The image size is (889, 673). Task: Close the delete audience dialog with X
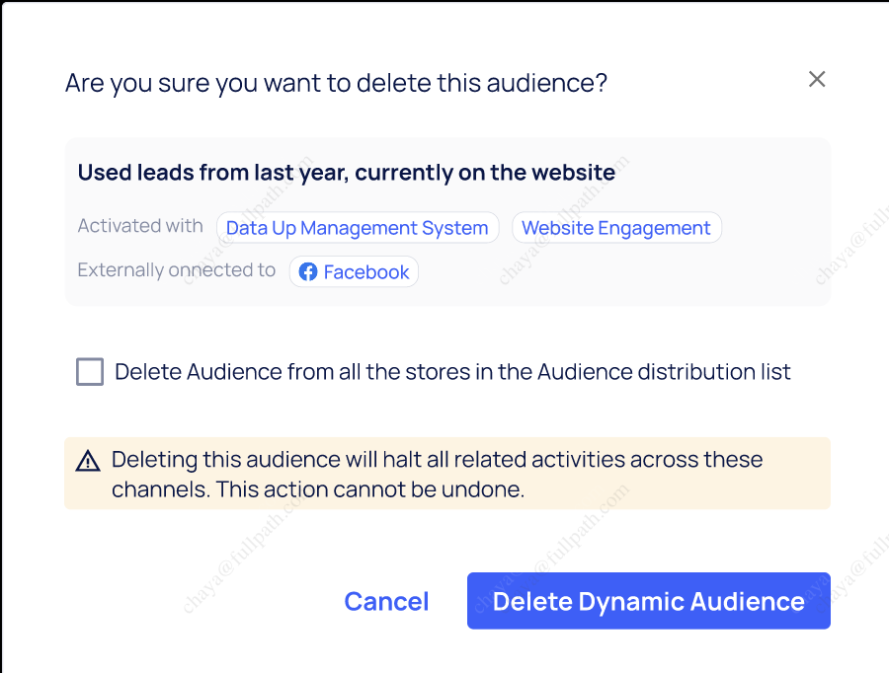click(816, 80)
